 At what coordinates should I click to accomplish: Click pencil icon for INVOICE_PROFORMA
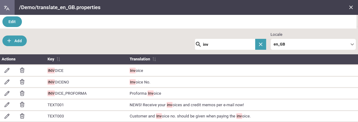pos(7,93)
